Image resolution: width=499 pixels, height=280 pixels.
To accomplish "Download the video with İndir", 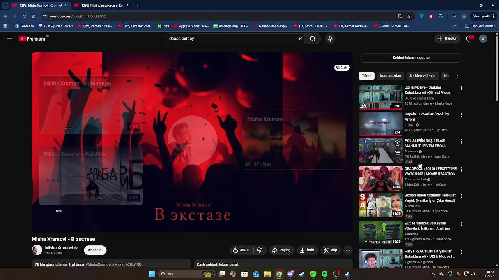I will (x=307, y=250).
